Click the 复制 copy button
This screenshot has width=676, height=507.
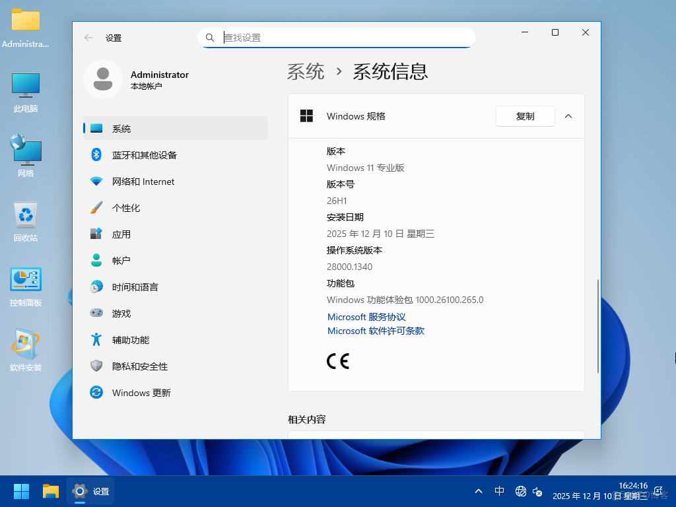[525, 116]
